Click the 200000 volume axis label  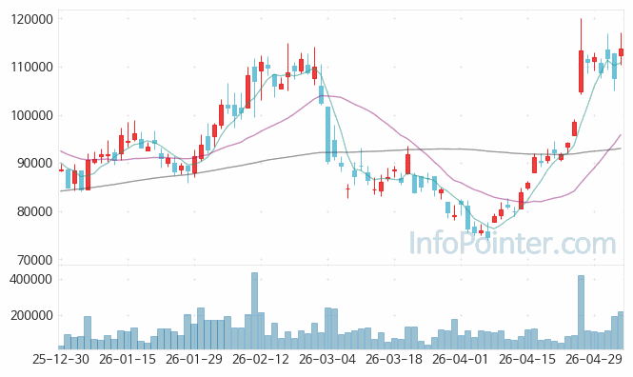point(31,316)
